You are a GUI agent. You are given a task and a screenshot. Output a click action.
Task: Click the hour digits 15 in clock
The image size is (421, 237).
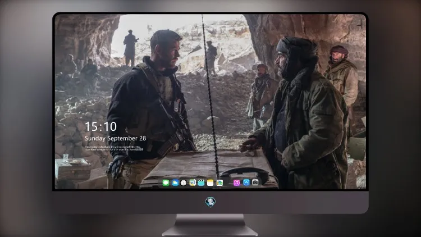tap(91, 126)
